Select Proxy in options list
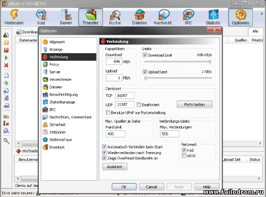This screenshot has height=197, width=266. [69, 65]
